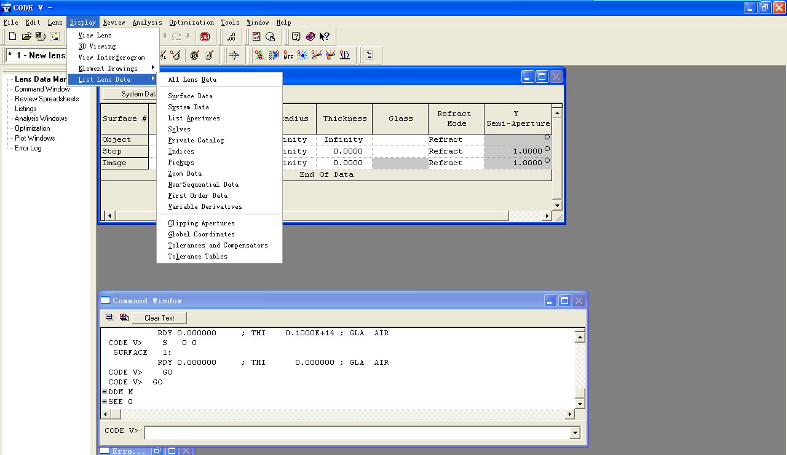The height and width of the screenshot is (455, 787).
Task: Click the Clear Text button
Action: 159,317
